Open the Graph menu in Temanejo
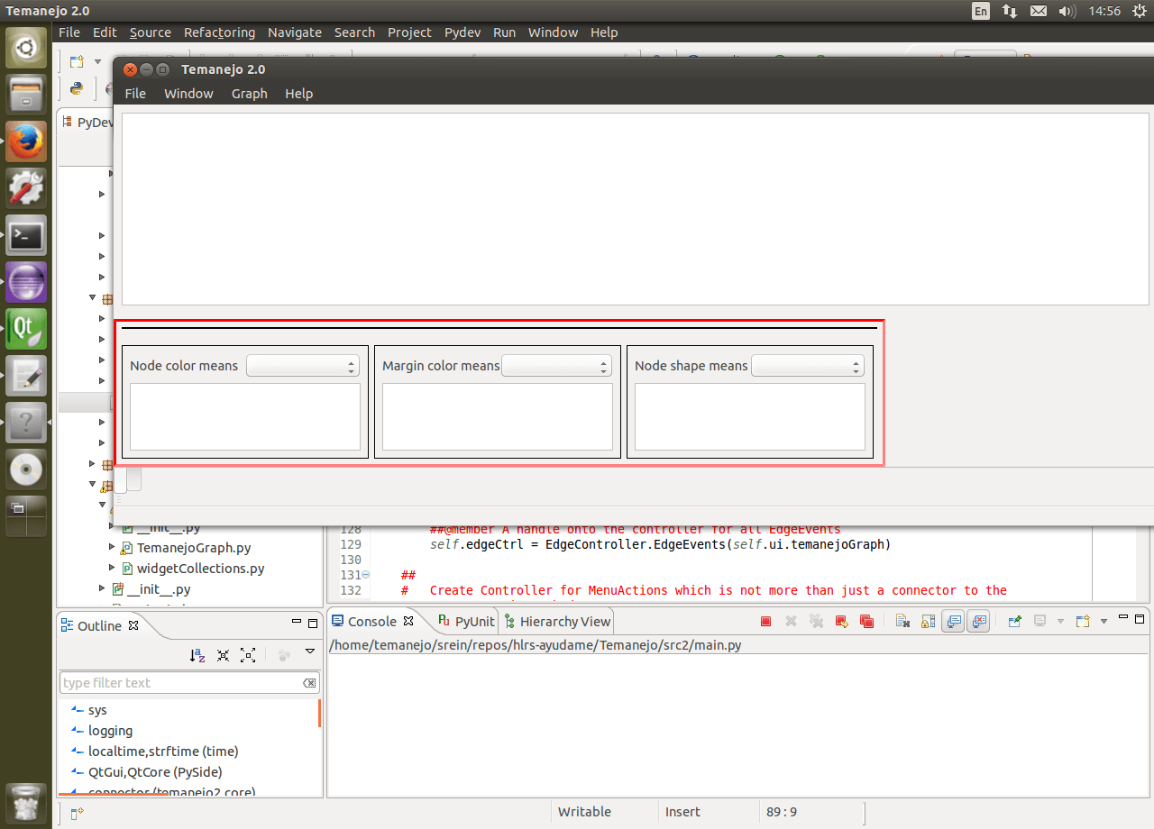Viewport: 1154px width, 829px height. [x=250, y=94]
